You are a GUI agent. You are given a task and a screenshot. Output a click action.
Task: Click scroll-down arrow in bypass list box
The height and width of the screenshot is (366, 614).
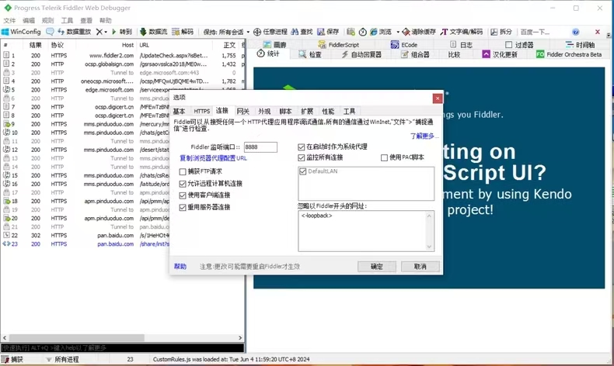(429, 247)
